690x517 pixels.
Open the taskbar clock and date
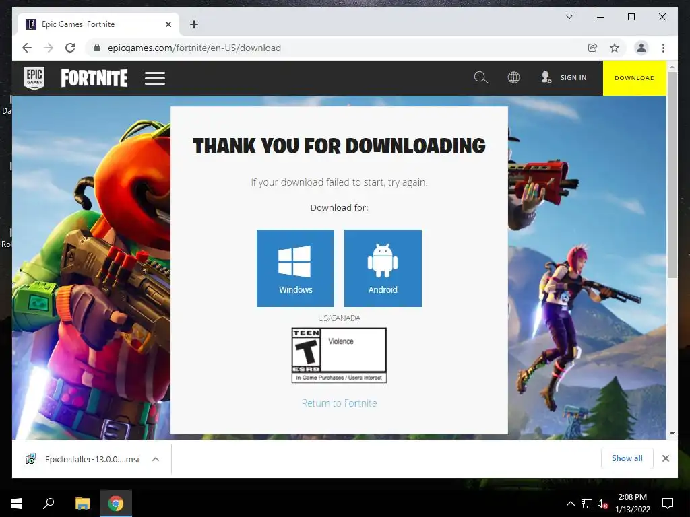pos(632,504)
